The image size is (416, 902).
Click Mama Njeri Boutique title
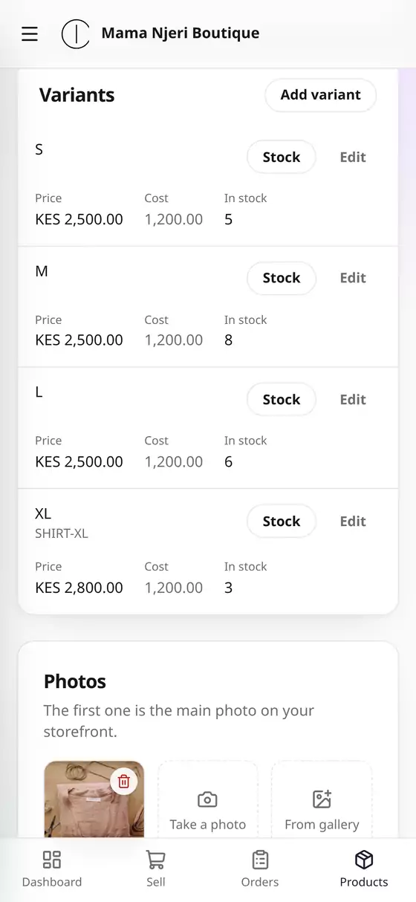pyautogui.click(x=181, y=33)
